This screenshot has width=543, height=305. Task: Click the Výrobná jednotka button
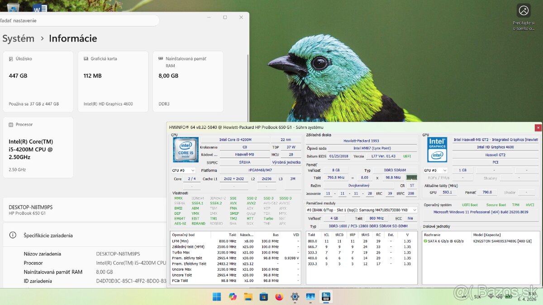point(286,162)
